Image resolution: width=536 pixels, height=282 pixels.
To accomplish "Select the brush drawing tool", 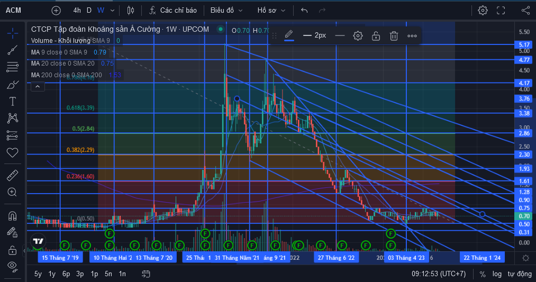I will click(12, 85).
